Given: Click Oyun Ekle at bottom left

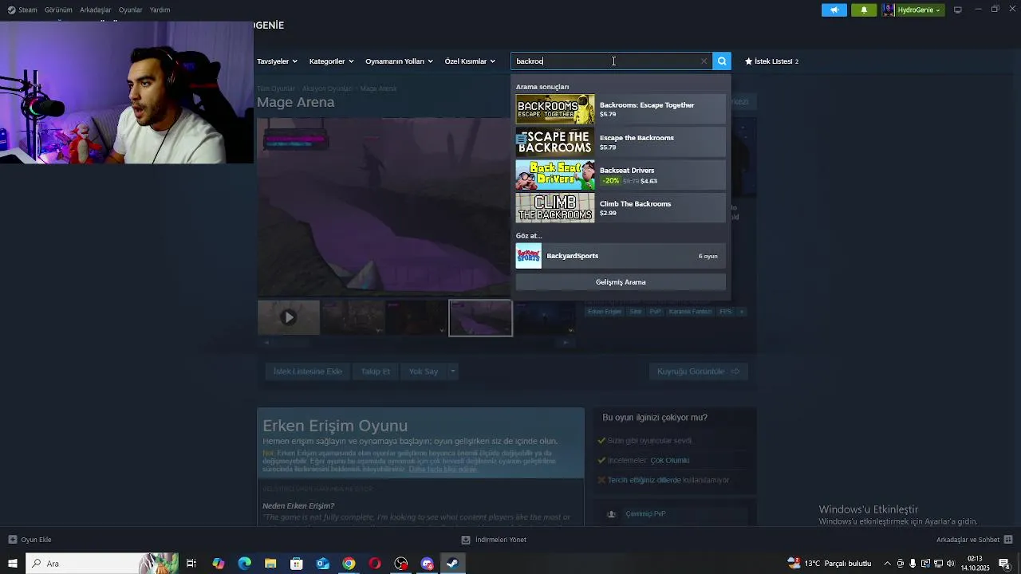Looking at the screenshot, I should click(30, 540).
